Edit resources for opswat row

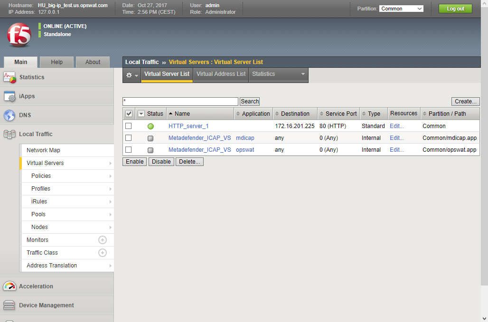point(397,150)
